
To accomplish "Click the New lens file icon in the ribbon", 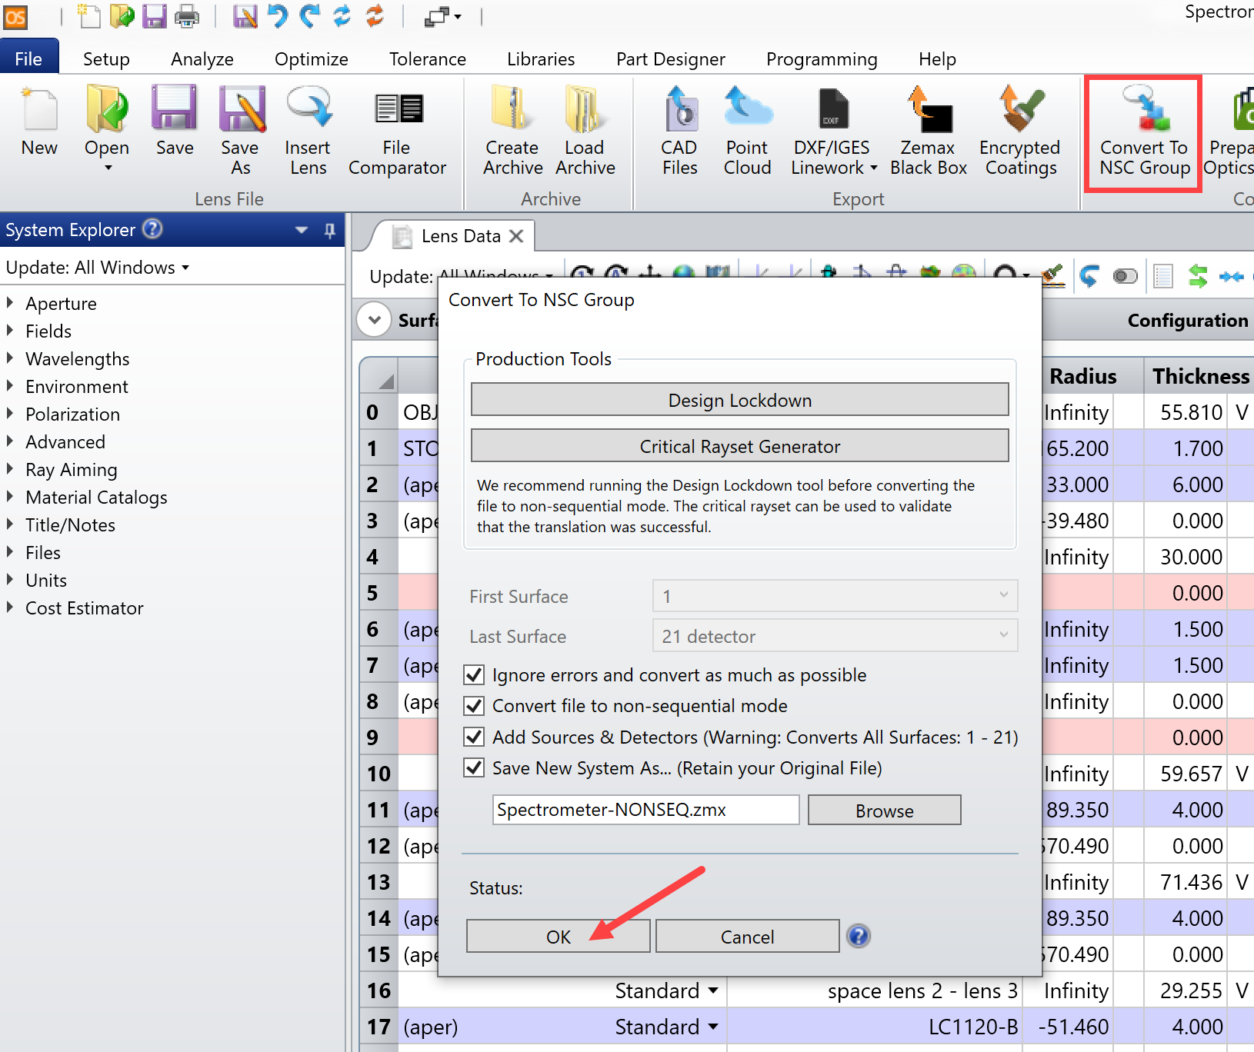I will point(39,111).
